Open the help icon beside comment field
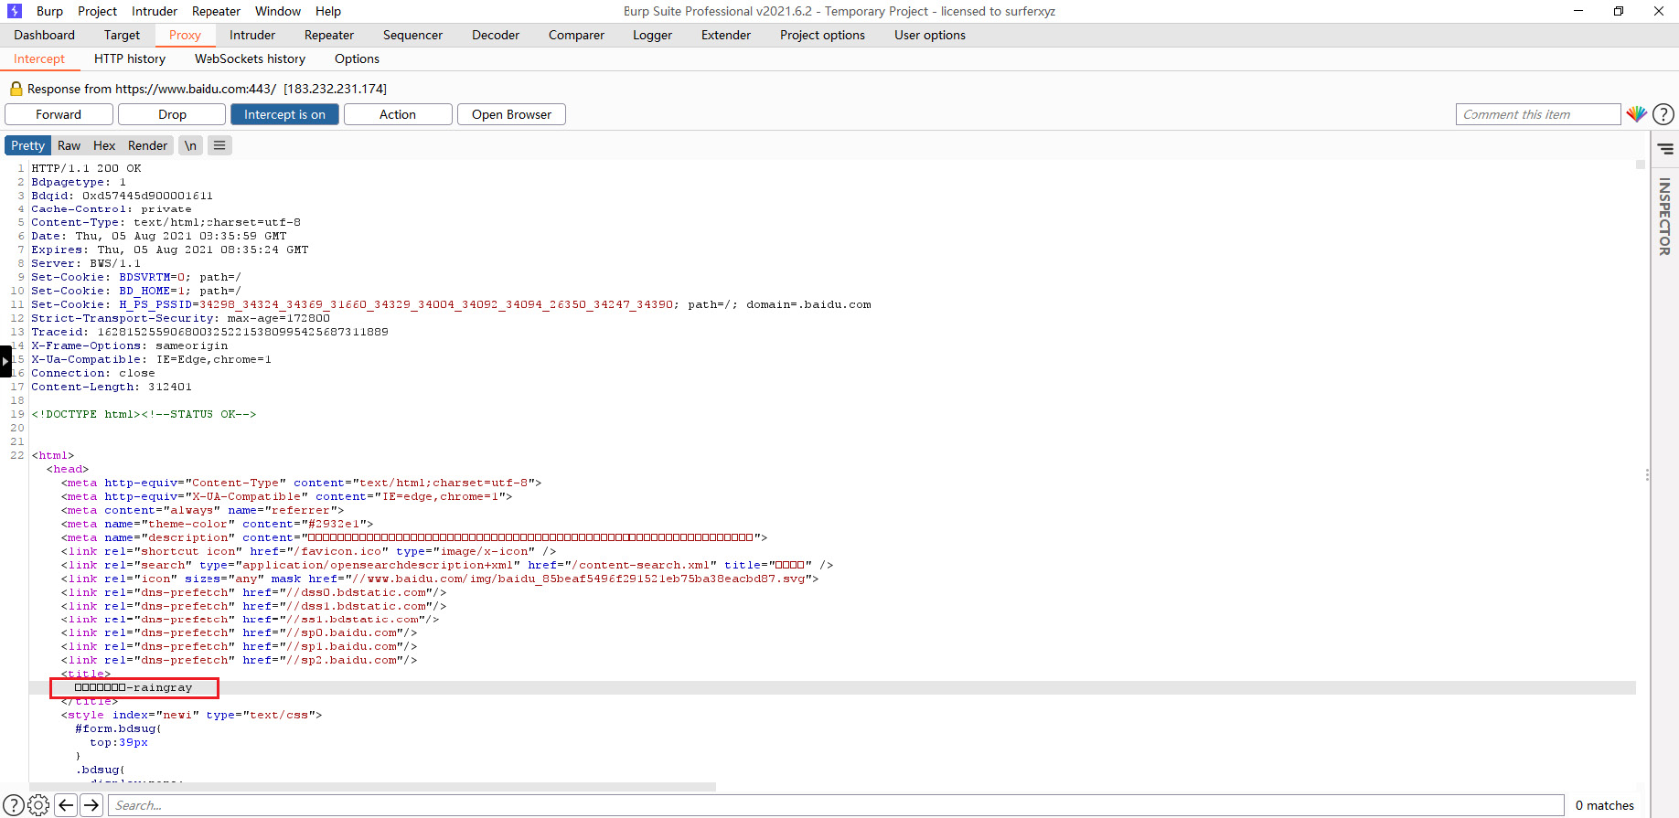 (1663, 114)
